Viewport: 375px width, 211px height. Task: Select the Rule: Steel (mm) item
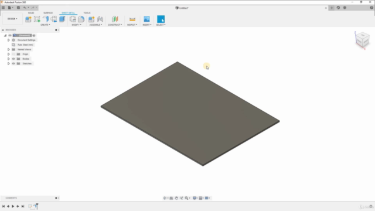click(x=25, y=45)
